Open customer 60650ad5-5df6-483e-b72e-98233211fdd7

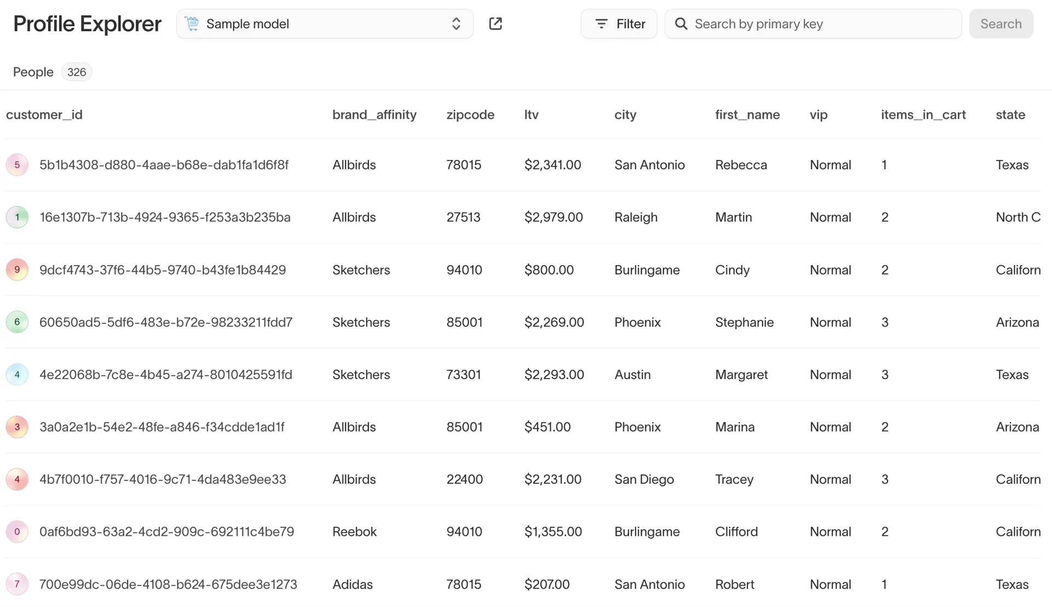pyautogui.click(x=166, y=322)
